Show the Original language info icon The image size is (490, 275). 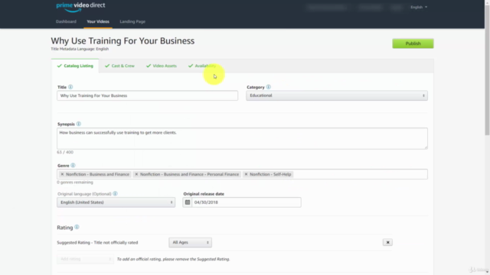115,193
